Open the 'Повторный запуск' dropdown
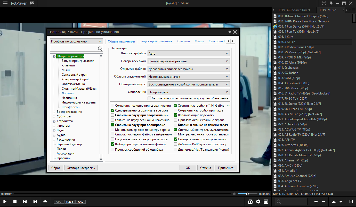 (189, 84)
